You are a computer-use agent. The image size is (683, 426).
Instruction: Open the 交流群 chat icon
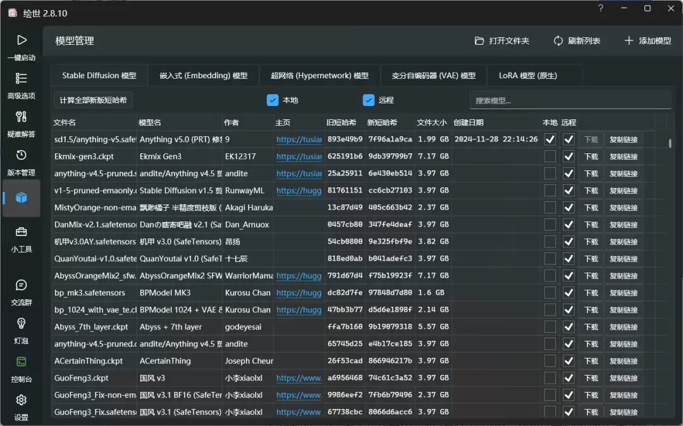coord(22,286)
